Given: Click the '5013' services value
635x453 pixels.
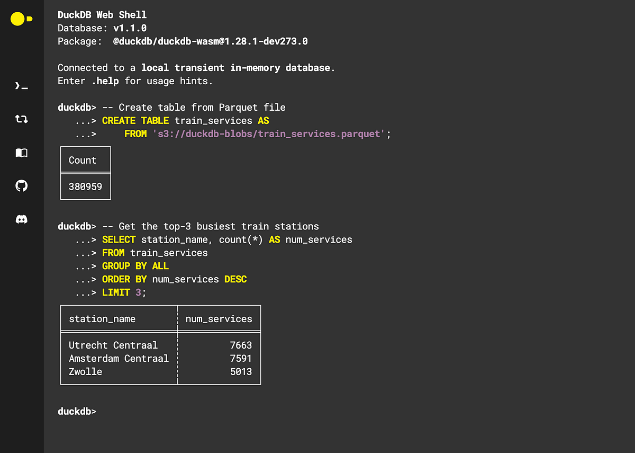Looking at the screenshot, I should [x=241, y=371].
